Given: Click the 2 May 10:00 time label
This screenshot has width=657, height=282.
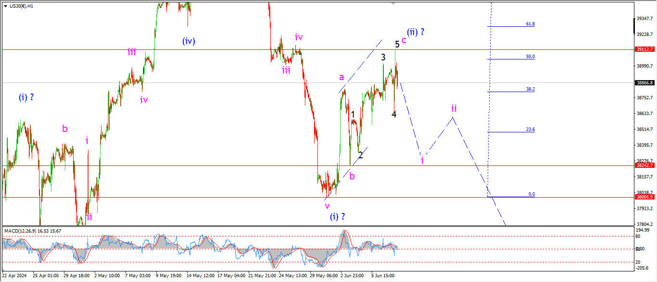Looking at the screenshot, I should click(107, 276).
